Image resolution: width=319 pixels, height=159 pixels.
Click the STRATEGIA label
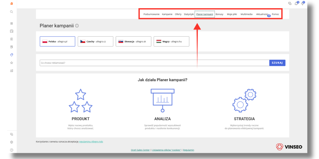coord(244,119)
